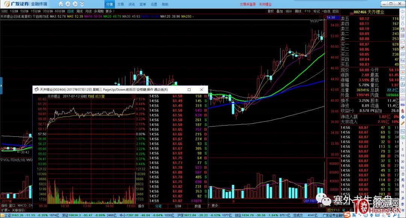Click the line-chart sidebar icon
Screen dimensions: 406x218
pyautogui.click(x=403, y=42)
